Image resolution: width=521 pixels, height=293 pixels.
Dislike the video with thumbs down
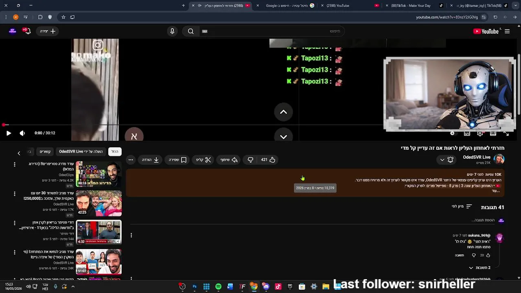pos(250,160)
